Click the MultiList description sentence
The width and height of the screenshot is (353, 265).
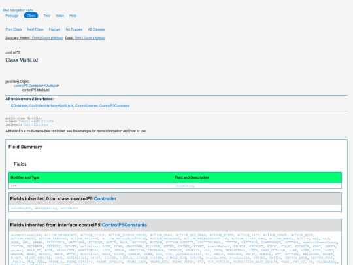coord(76,131)
